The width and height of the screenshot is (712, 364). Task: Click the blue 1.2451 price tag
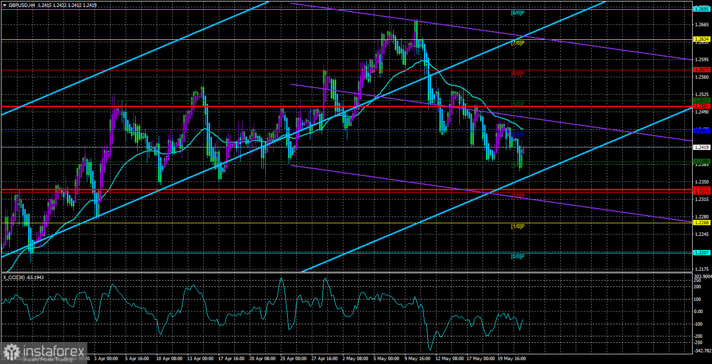coord(702,131)
